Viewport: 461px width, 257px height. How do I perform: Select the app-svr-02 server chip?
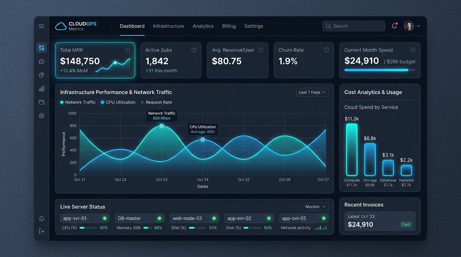[x=249, y=218]
